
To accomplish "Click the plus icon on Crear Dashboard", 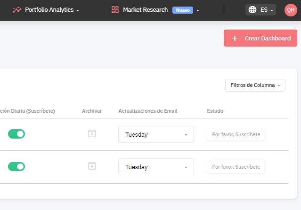I will [x=235, y=38].
